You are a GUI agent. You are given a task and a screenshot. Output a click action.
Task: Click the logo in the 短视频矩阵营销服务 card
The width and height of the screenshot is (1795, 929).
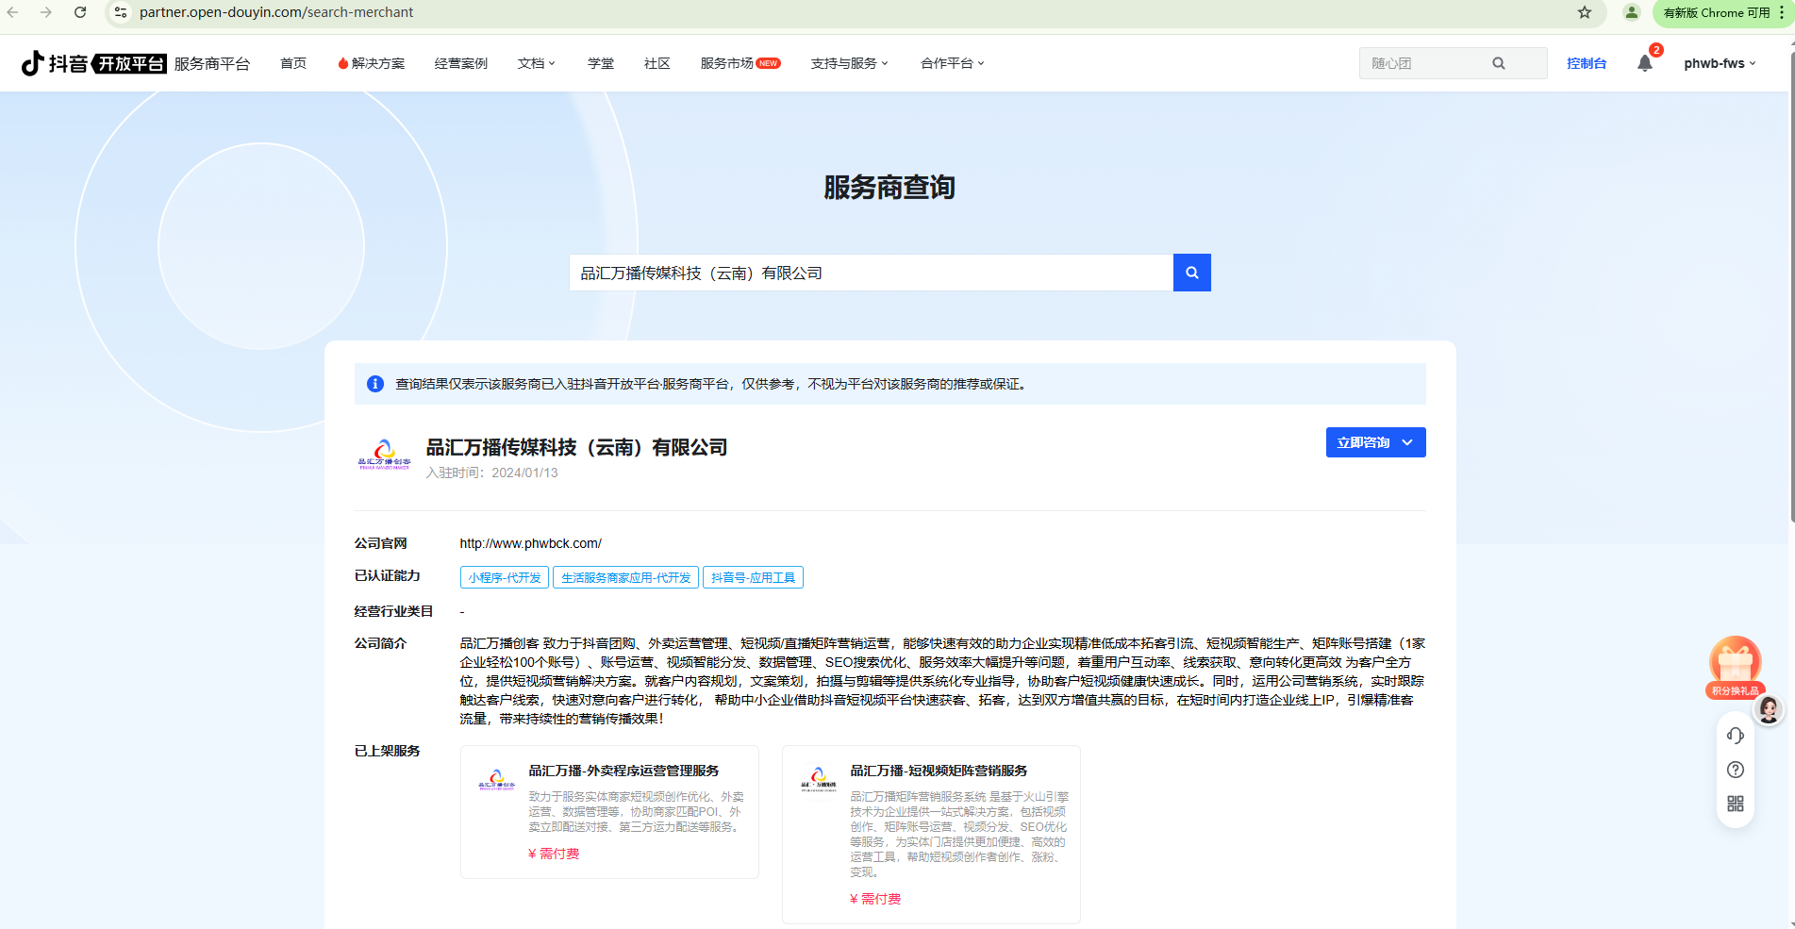[x=818, y=780]
